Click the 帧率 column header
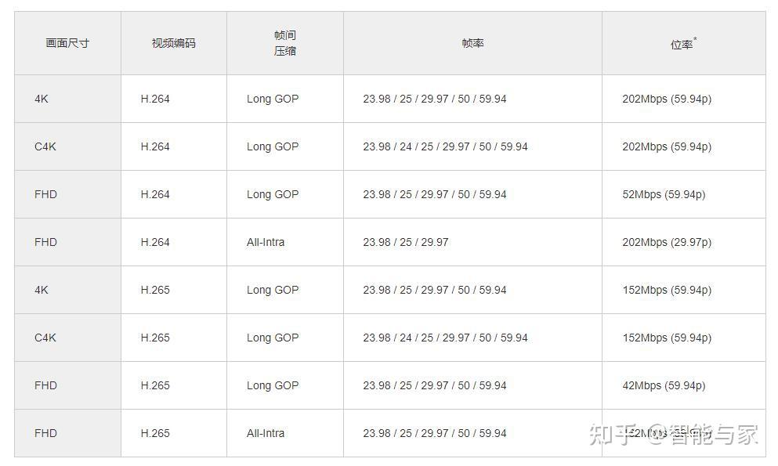778x466 pixels. tap(472, 43)
